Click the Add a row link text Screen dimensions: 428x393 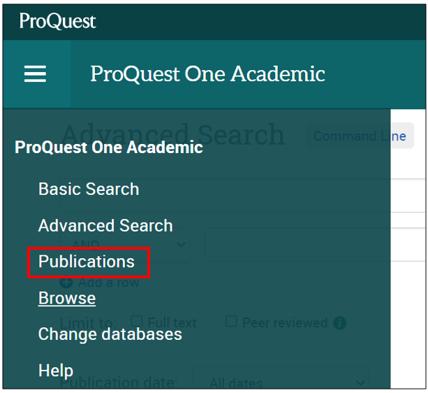click(109, 283)
